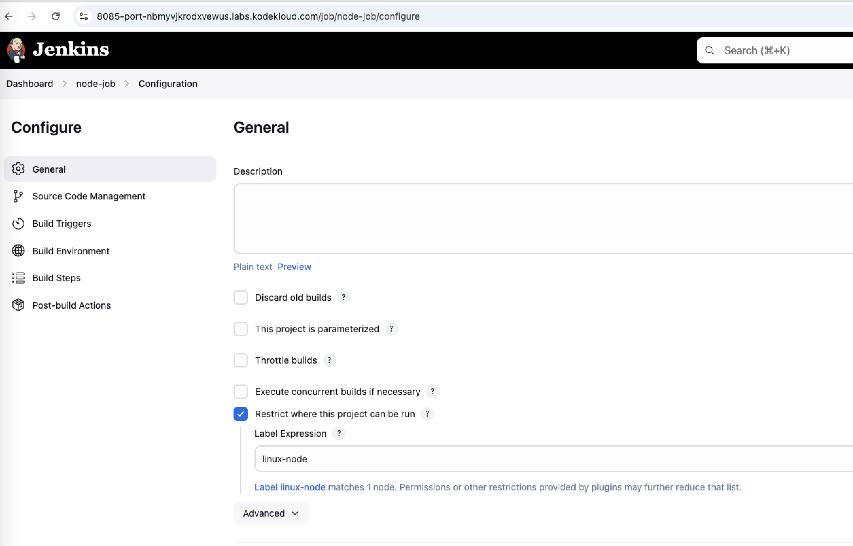Preview the description text
This screenshot has height=546, width=853.
pos(294,266)
